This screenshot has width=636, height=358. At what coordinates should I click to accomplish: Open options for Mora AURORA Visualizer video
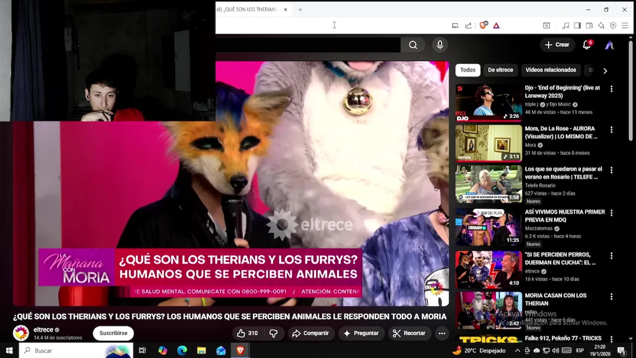point(612,130)
